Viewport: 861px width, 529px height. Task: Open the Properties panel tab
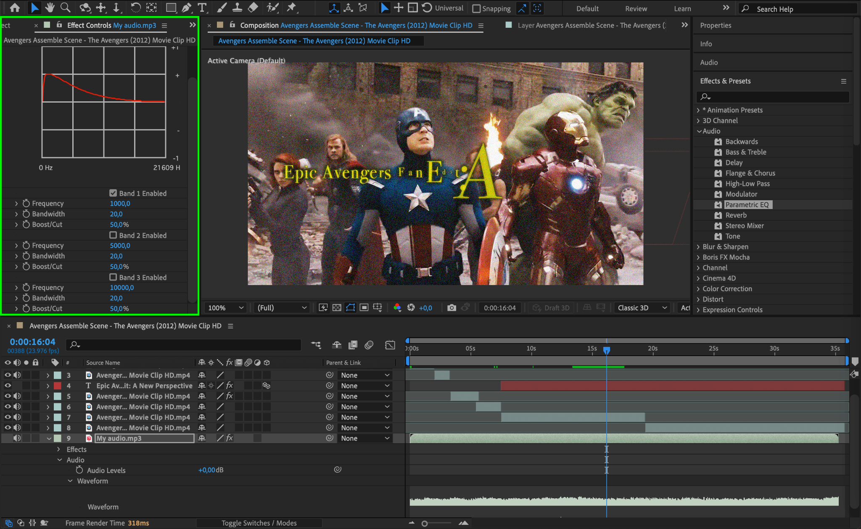pyautogui.click(x=716, y=25)
